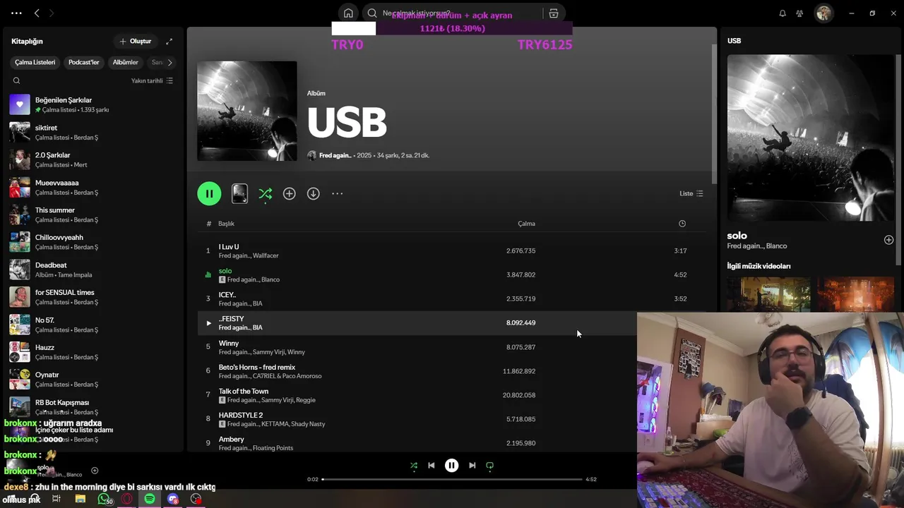The height and width of the screenshot is (508, 904).
Task: Open the Browse icon in search bar
Action: pos(554,13)
